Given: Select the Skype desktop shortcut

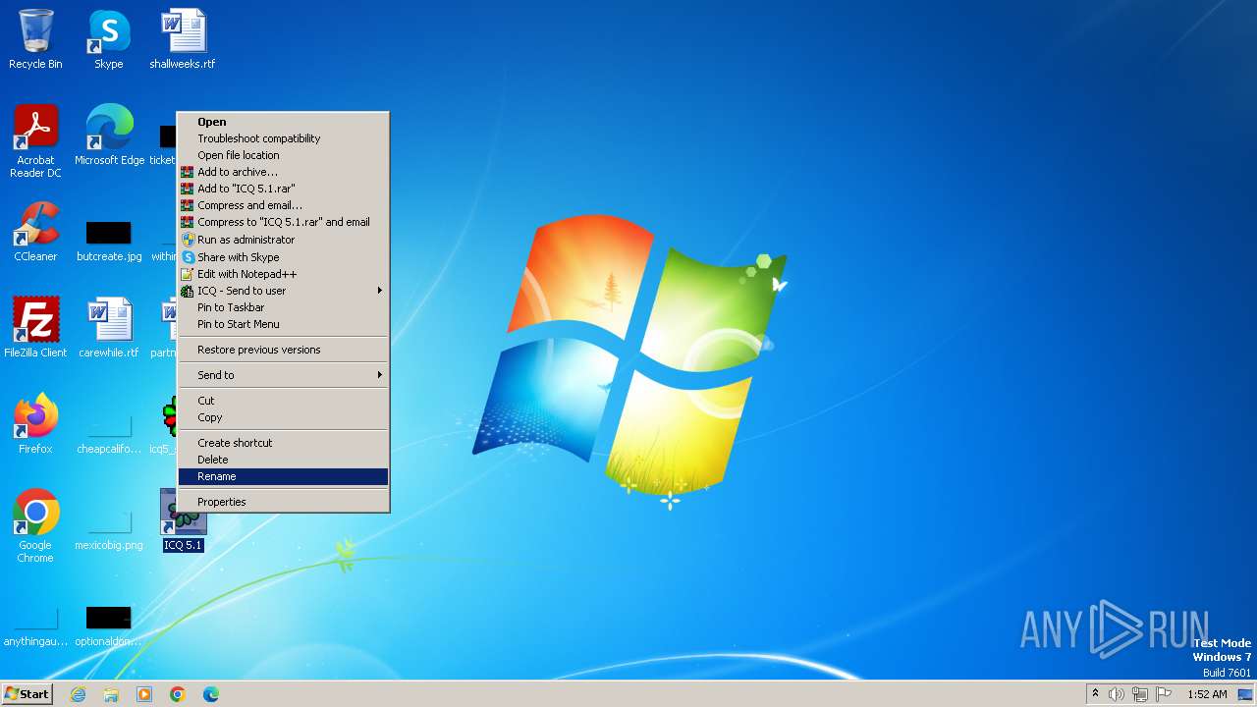Looking at the screenshot, I should pyautogui.click(x=109, y=39).
